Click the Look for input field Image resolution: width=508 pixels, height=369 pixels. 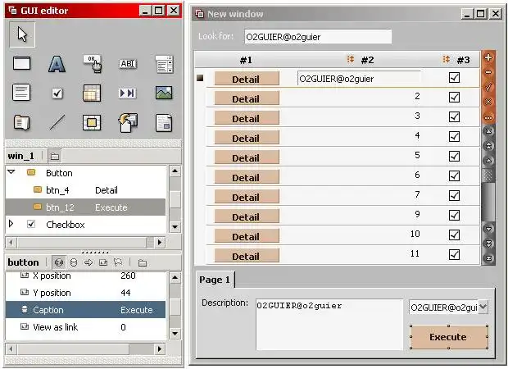coord(318,37)
